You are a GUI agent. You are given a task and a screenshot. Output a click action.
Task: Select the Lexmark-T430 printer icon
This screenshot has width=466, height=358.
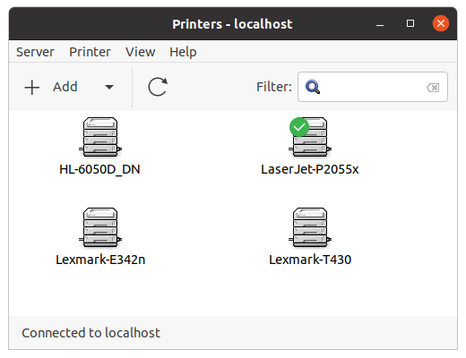coord(310,227)
